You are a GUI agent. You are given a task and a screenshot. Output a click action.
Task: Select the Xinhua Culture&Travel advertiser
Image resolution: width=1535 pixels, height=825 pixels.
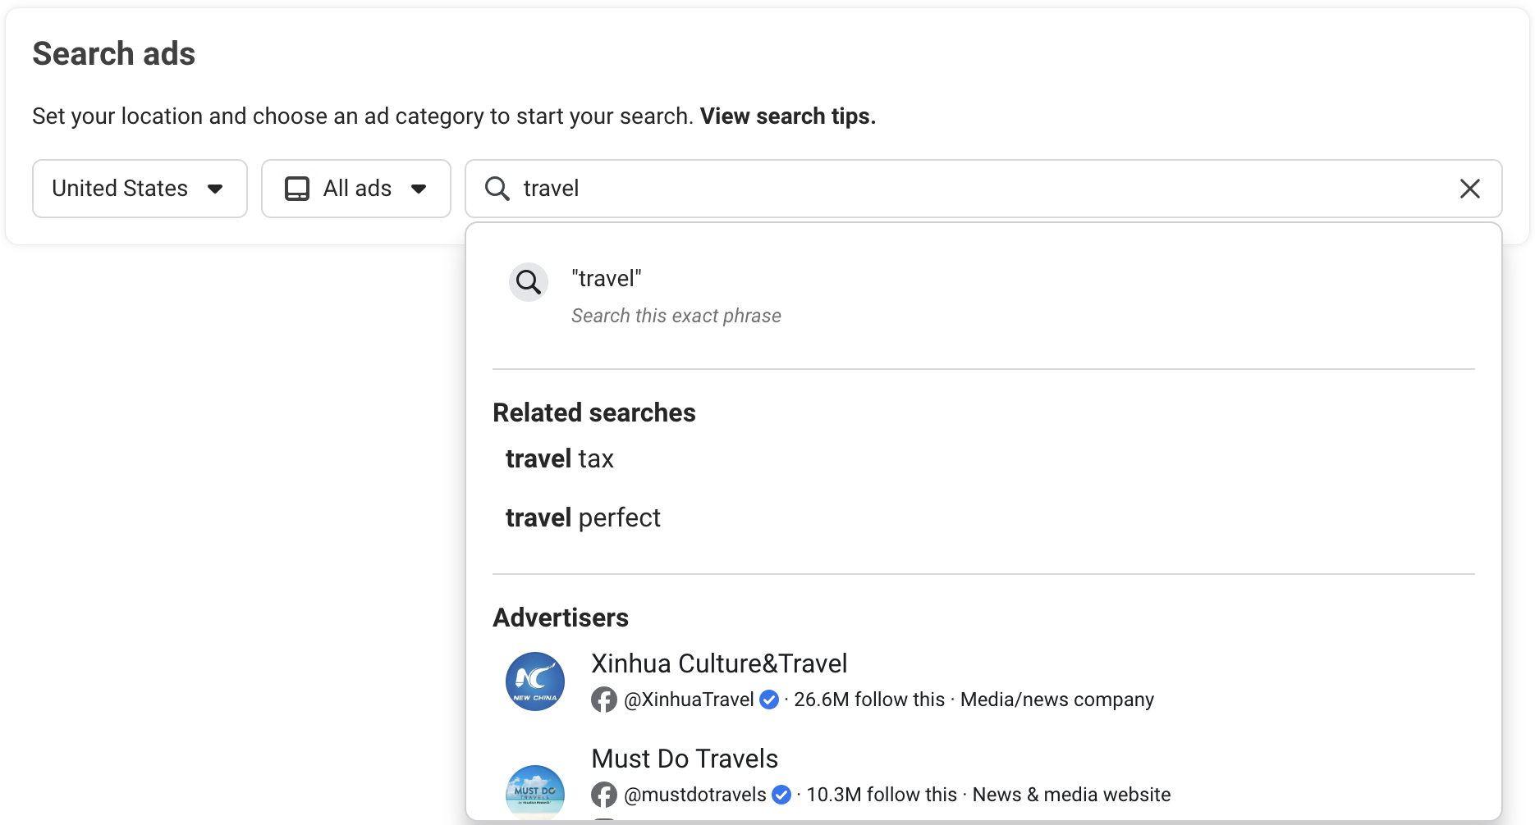click(x=718, y=663)
